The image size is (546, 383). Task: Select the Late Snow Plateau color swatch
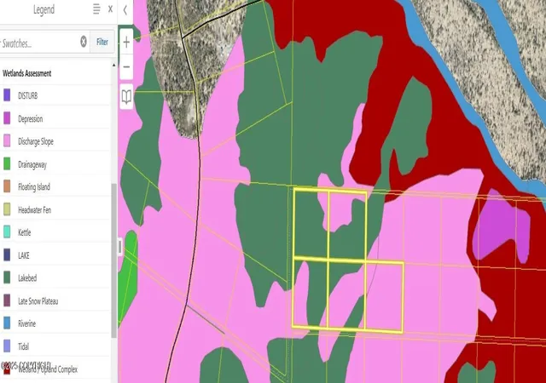(x=7, y=300)
